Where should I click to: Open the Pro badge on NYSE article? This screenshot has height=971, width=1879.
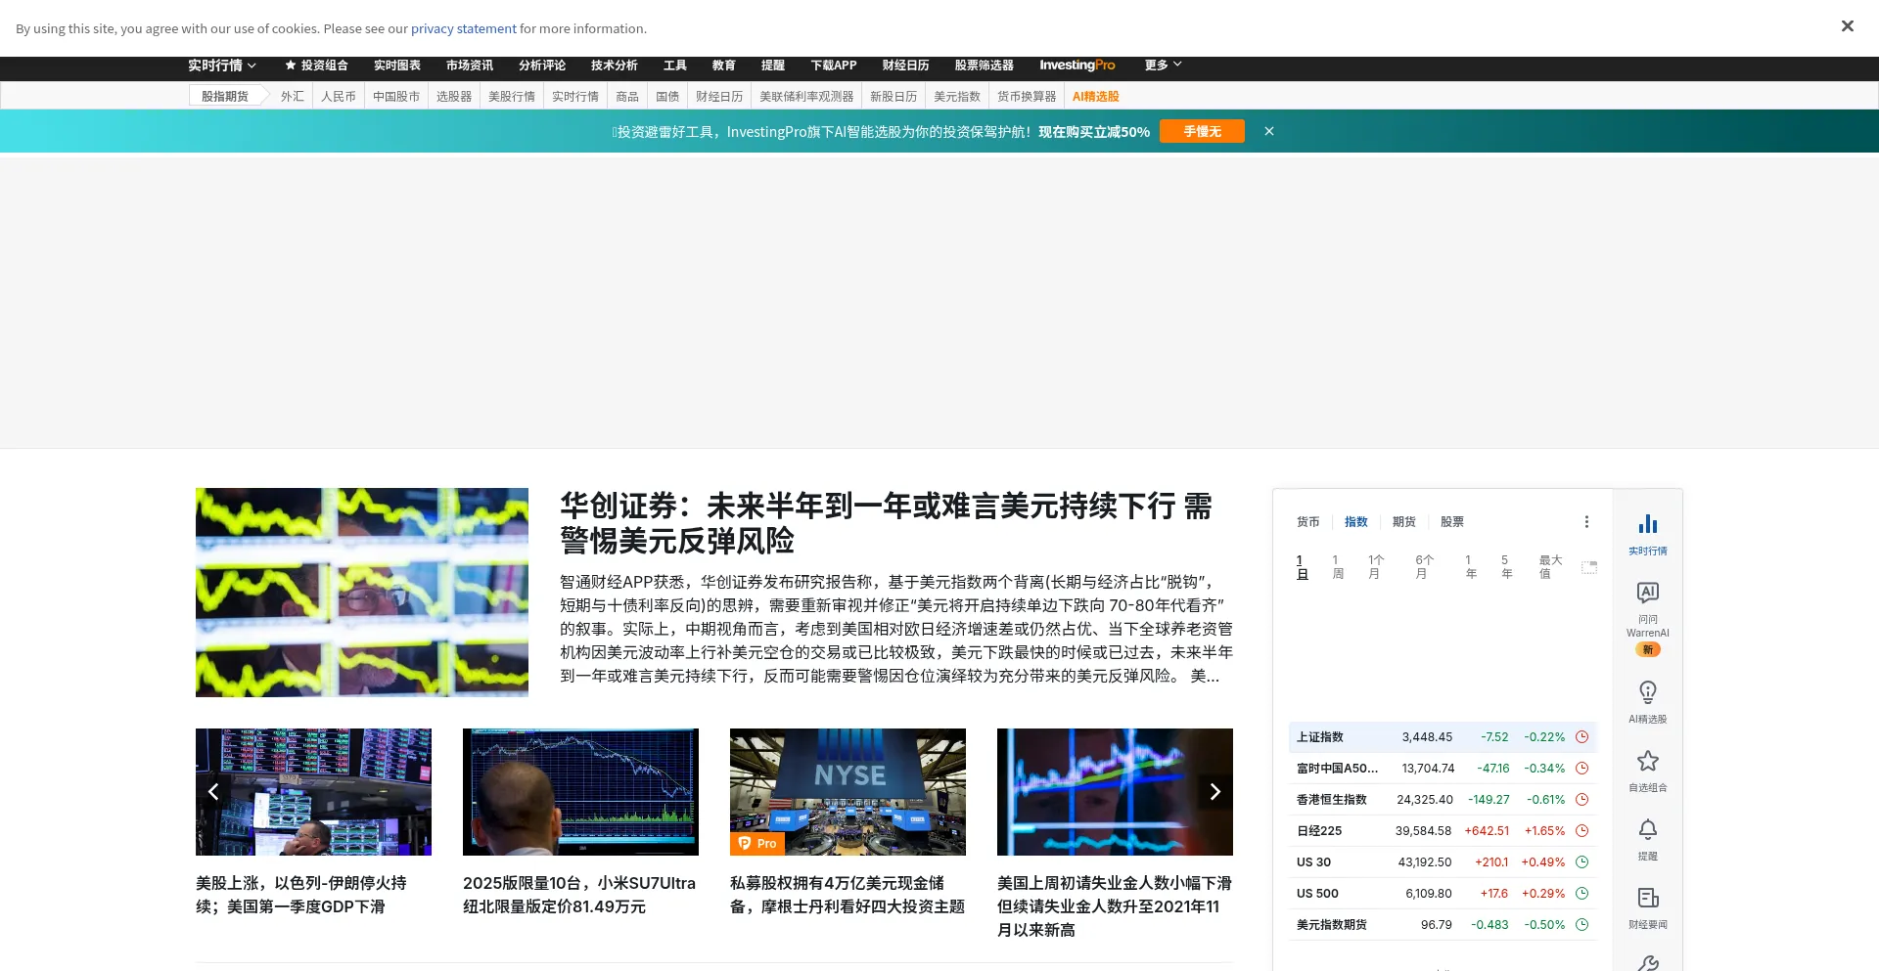tap(757, 844)
